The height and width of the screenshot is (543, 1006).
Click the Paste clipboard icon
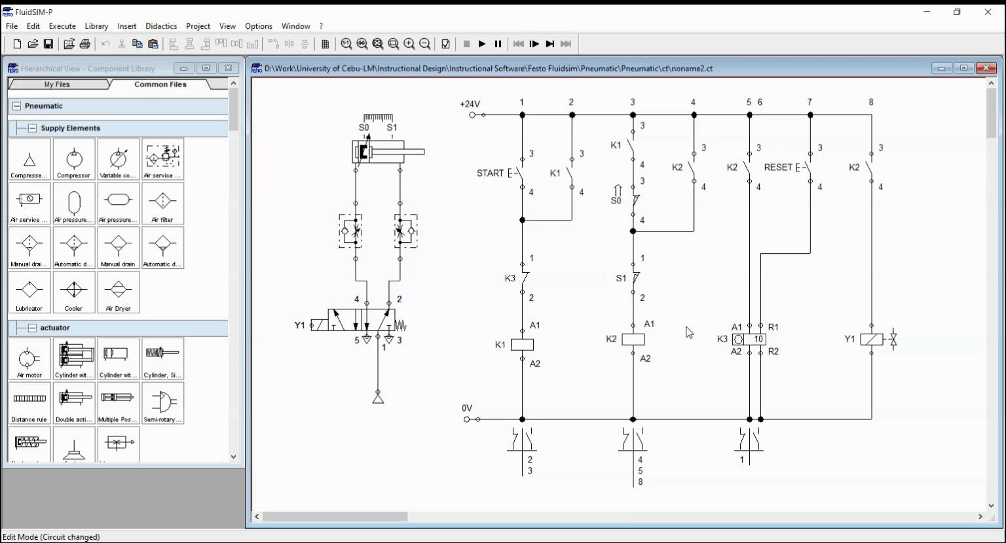point(153,44)
